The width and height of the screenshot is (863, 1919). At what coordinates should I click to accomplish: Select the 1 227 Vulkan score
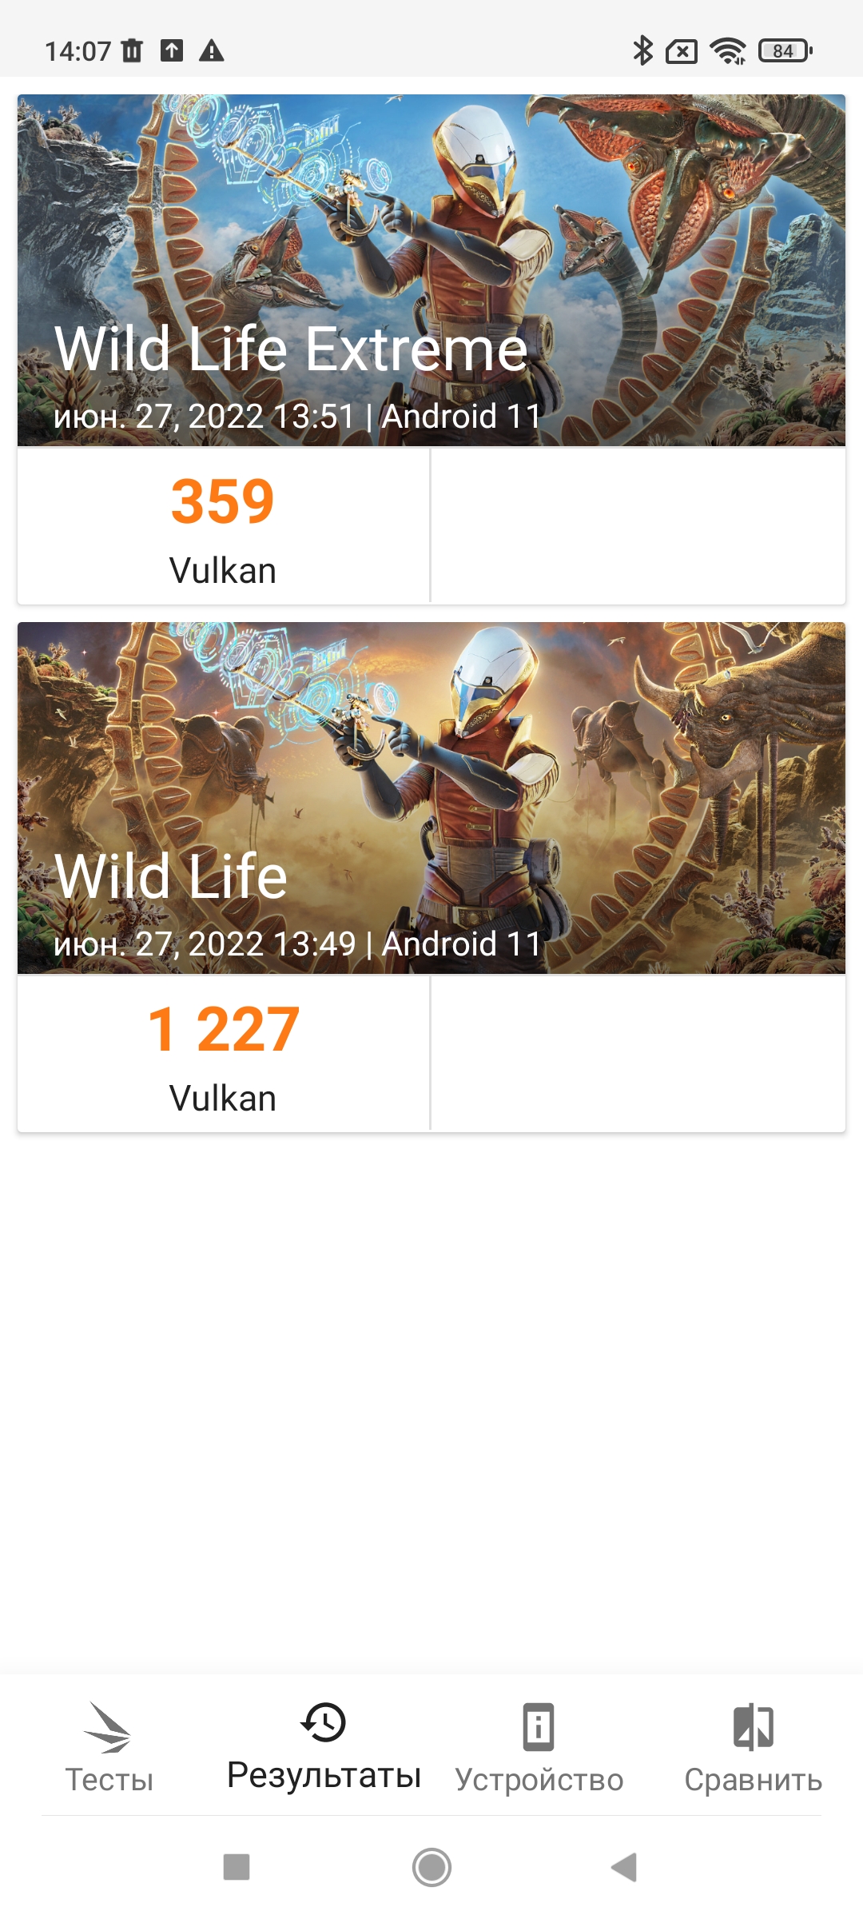(223, 1054)
